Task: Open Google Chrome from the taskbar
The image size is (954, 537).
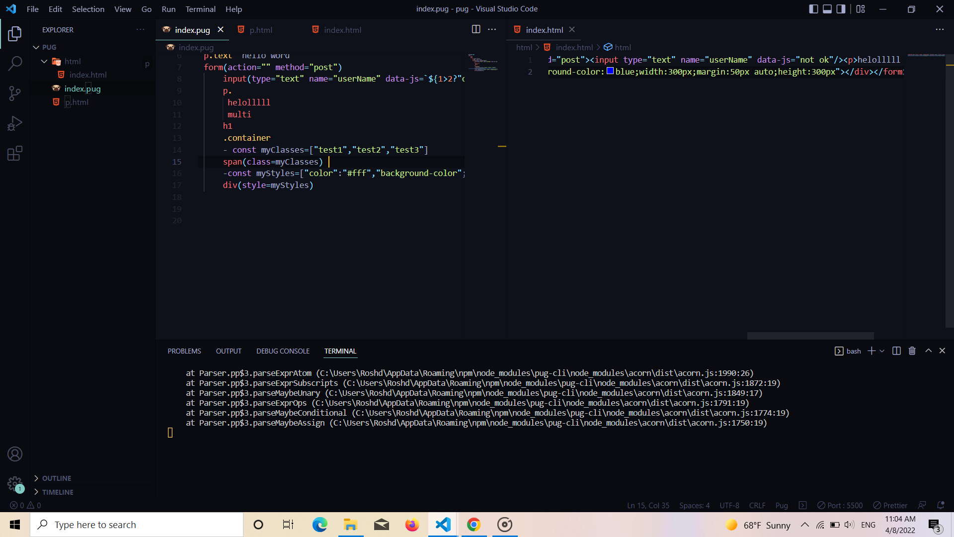Action: point(474,525)
